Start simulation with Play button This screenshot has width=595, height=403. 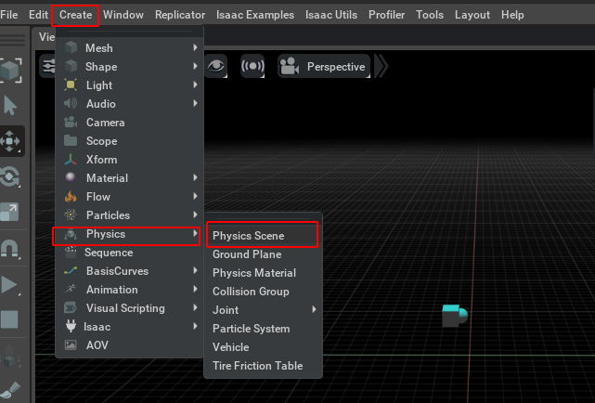[9, 285]
